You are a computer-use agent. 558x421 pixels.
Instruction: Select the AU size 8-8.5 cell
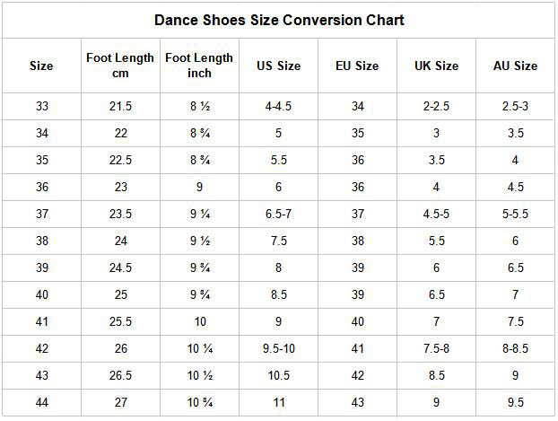(x=515, y=349)
